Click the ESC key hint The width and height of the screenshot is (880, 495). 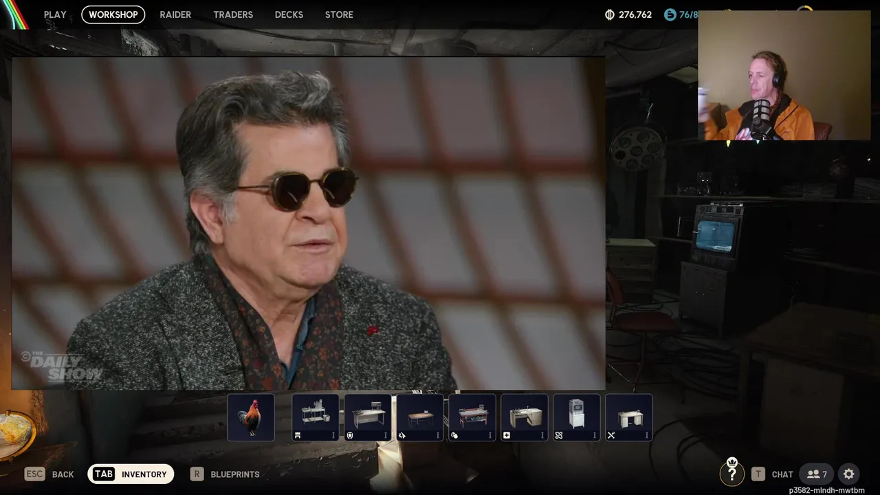34,474
